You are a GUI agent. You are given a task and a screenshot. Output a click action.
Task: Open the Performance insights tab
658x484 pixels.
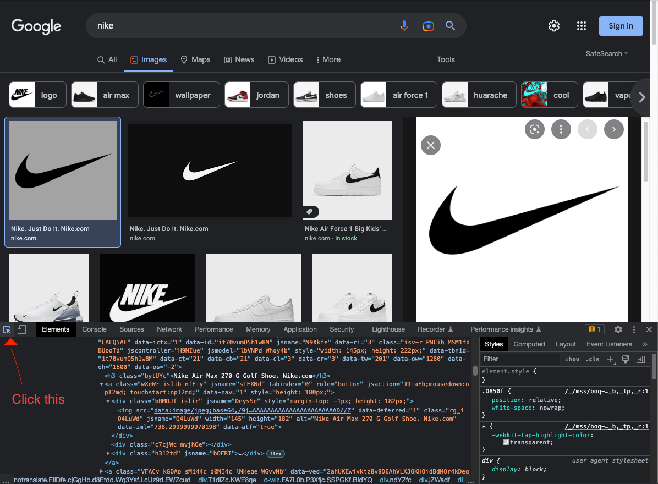tap(506, 329)
